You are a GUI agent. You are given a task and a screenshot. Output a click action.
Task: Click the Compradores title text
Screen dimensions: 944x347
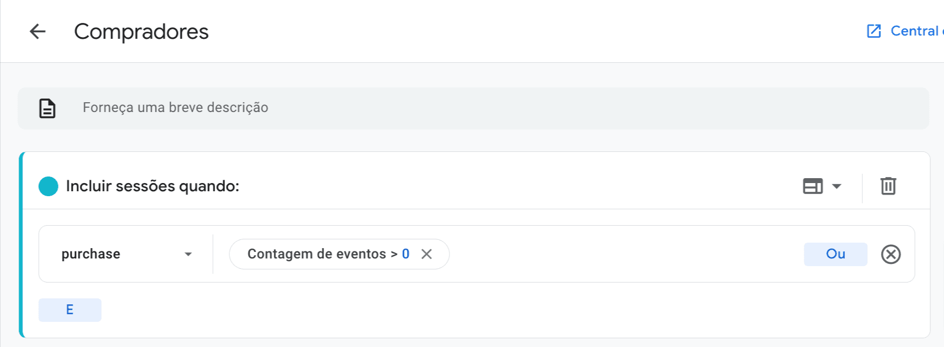[141, 32]
